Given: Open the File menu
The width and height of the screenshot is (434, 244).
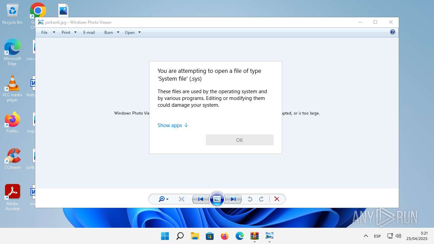Looking at the screenshot, I should coord(44,33).
